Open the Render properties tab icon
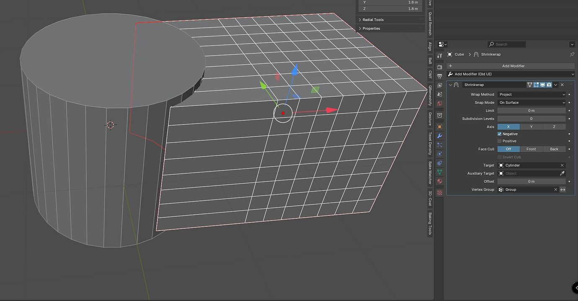 (x=439, y=67)
